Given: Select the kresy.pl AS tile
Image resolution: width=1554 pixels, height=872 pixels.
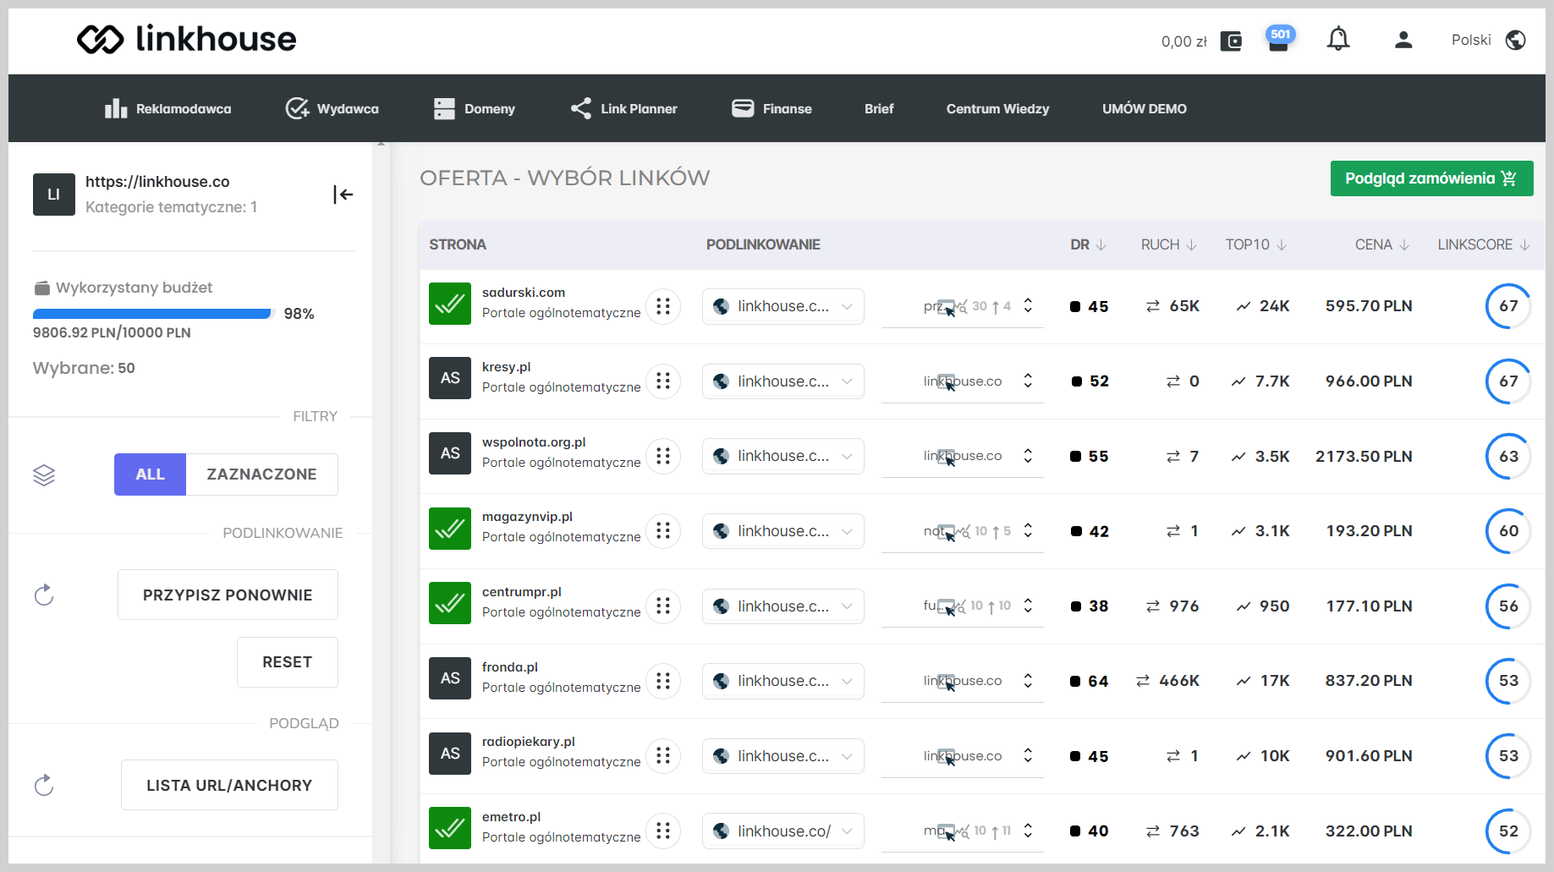Looking at the screenshot, I should click(450, 378).
